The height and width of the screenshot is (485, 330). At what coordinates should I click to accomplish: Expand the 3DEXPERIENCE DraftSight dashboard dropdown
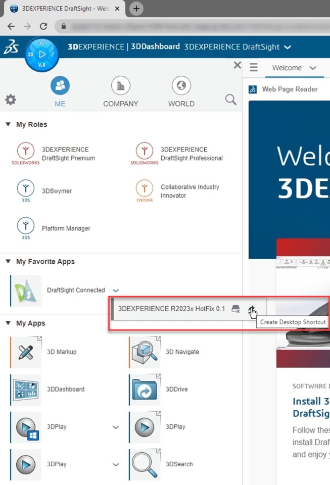point(288,47)
